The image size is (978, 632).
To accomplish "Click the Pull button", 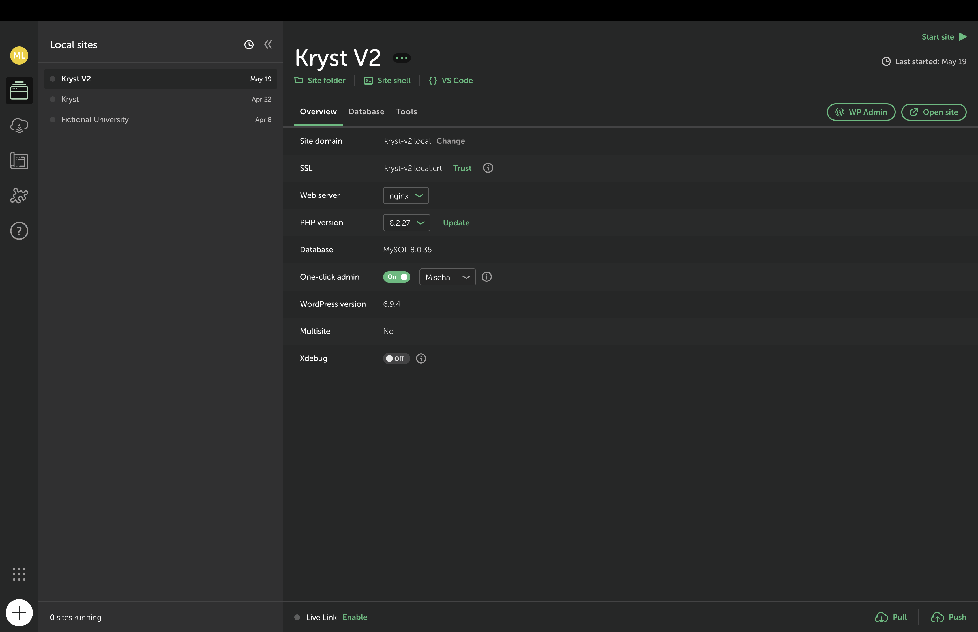I will (x=891, y=617).
